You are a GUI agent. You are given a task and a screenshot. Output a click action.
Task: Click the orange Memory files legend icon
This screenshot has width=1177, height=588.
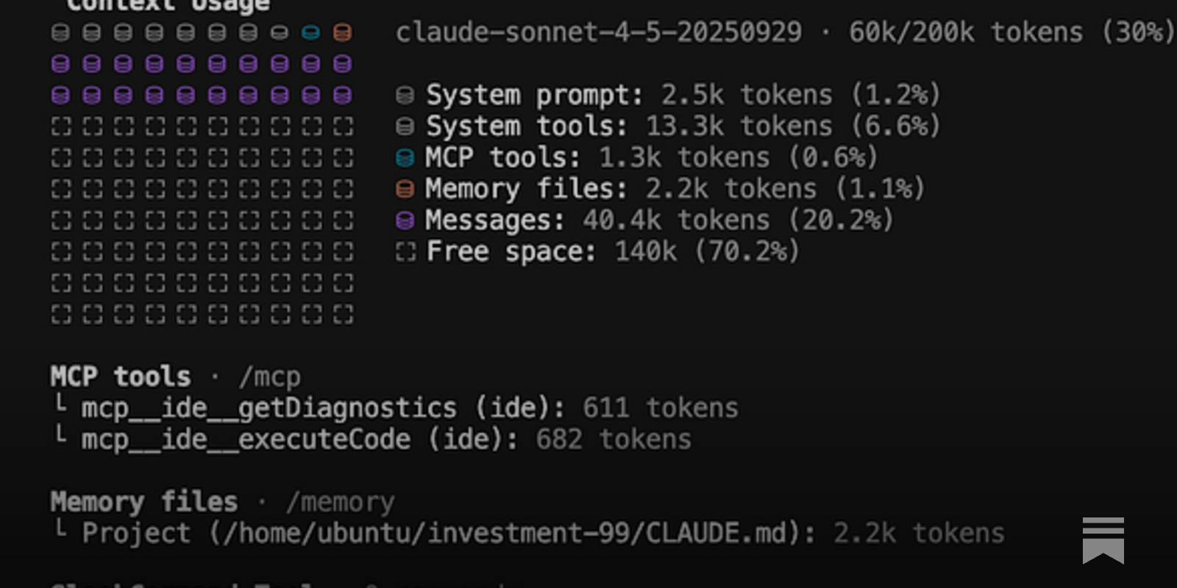(x=405, y=190)
